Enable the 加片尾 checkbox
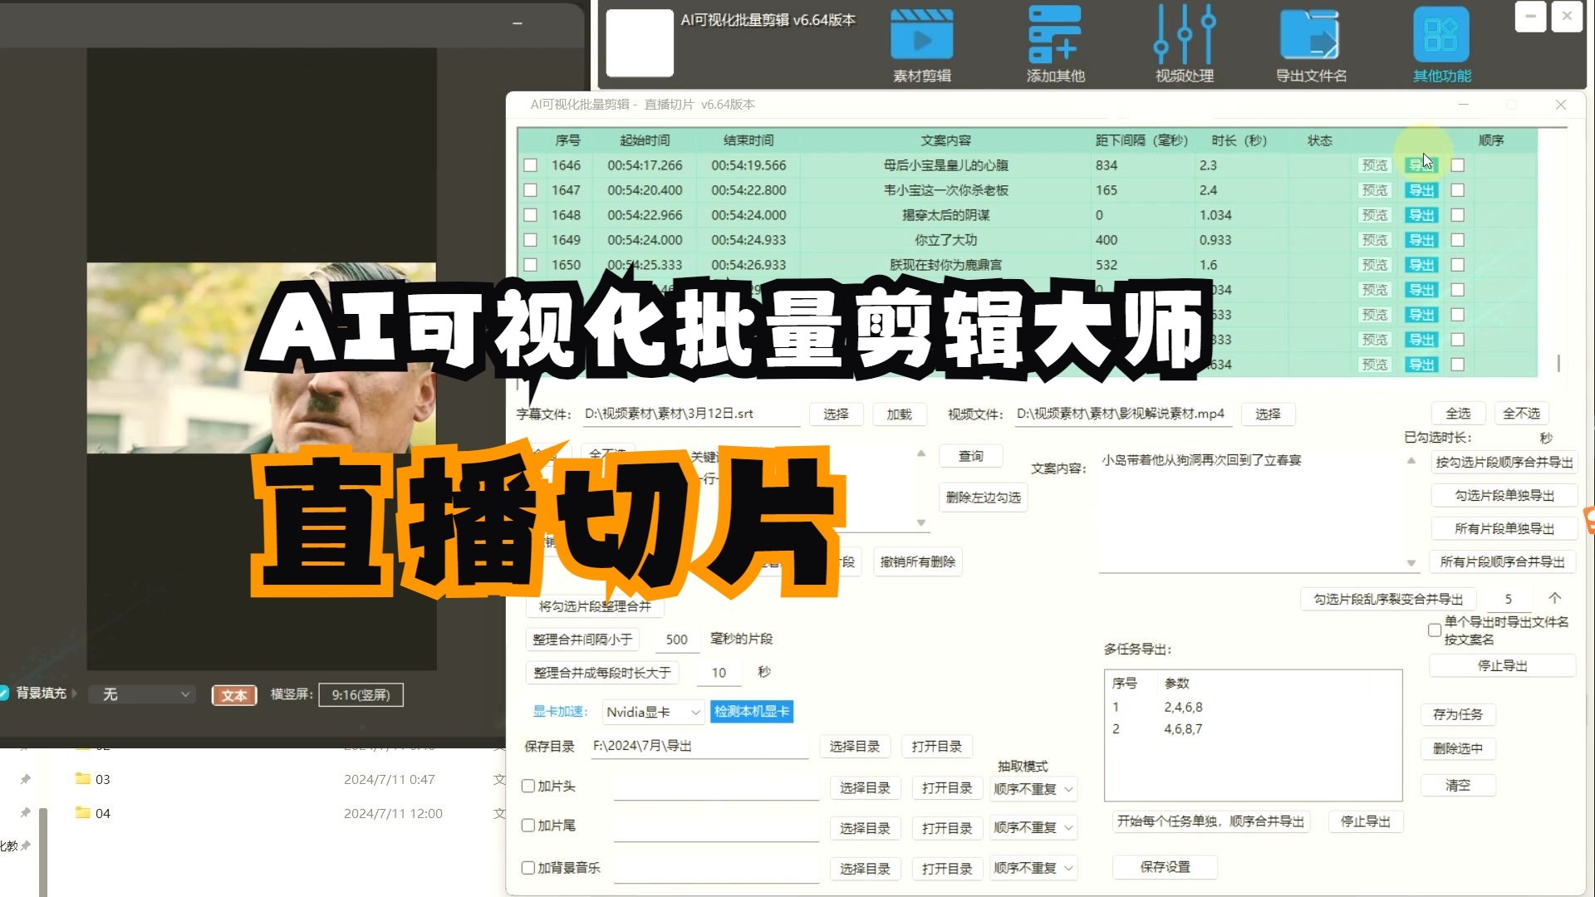The width and height of the screenshot is (1595, 897). click(x=528, y=826)
